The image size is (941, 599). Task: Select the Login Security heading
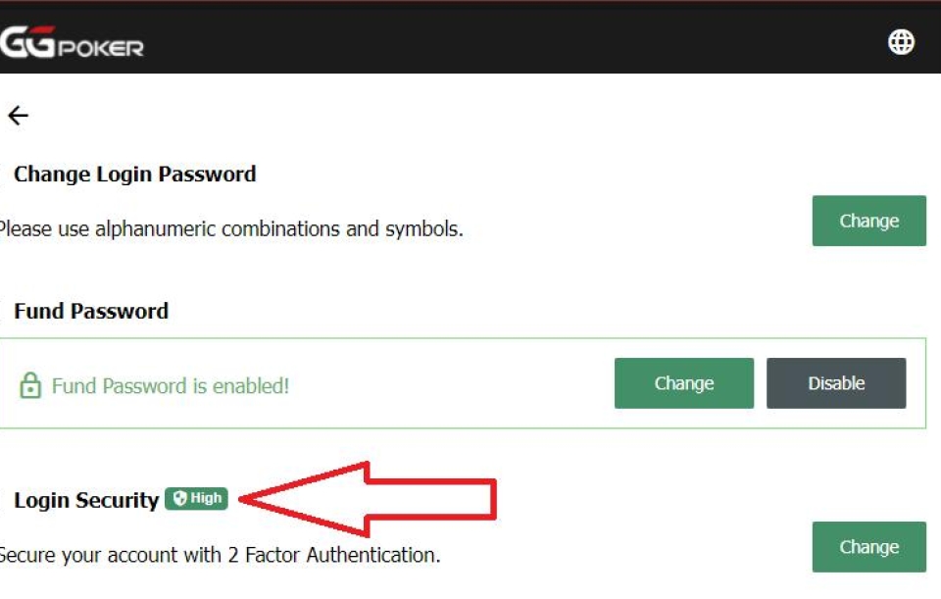point(86,500)
